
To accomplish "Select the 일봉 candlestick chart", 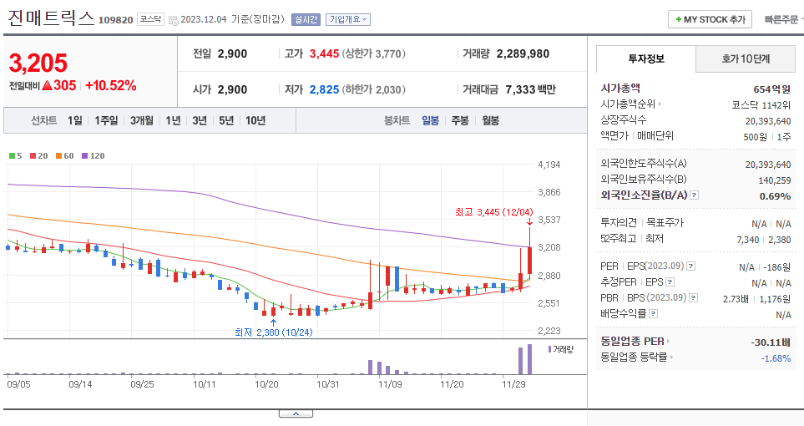I will coord(430,120).
